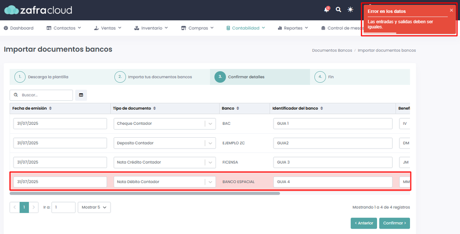Image resolution: width=460 pixels, height=234 pixels.
Task: Click the horizontal table scrollbar
Action: click(144, 193)
